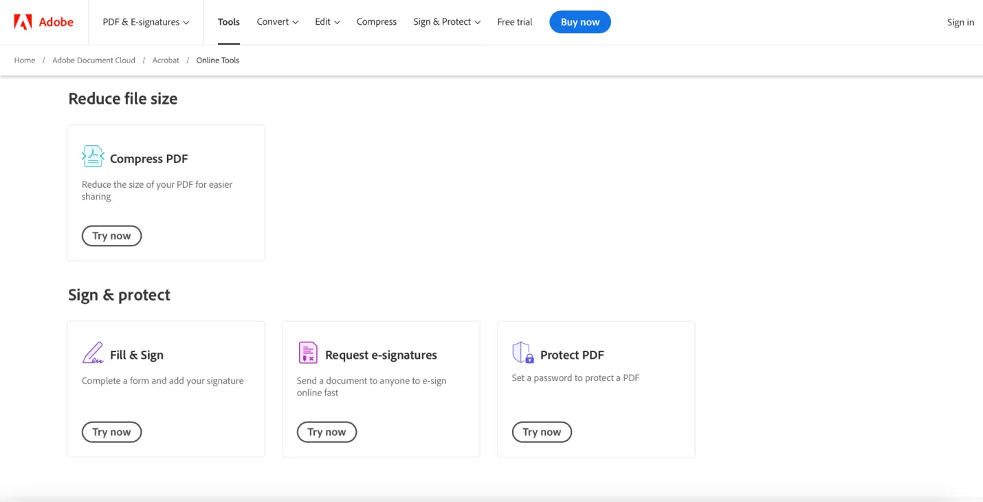The image size is (983, 502).
Task: Click Try now under Request e-signatures
Action: 327,432
